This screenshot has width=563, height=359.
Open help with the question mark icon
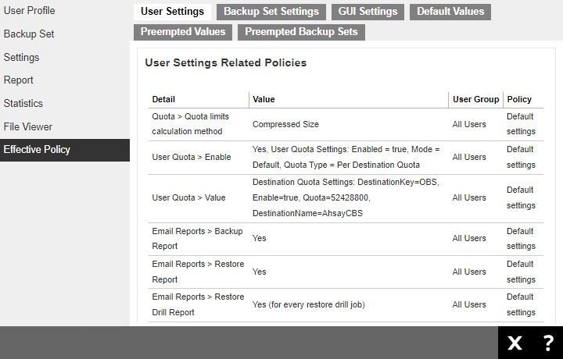(548, 343)
